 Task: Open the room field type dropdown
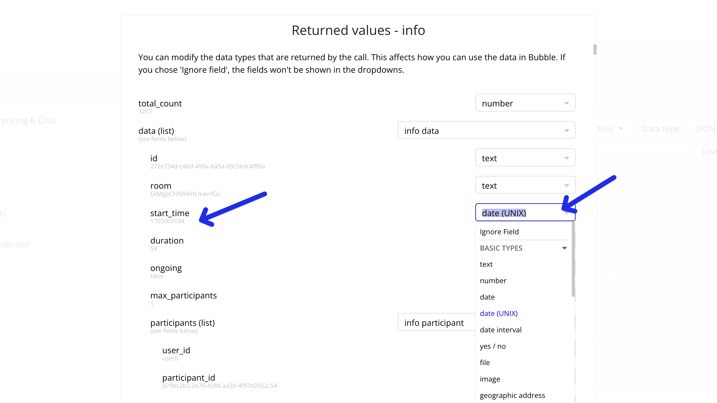click(x=525, y=185)
